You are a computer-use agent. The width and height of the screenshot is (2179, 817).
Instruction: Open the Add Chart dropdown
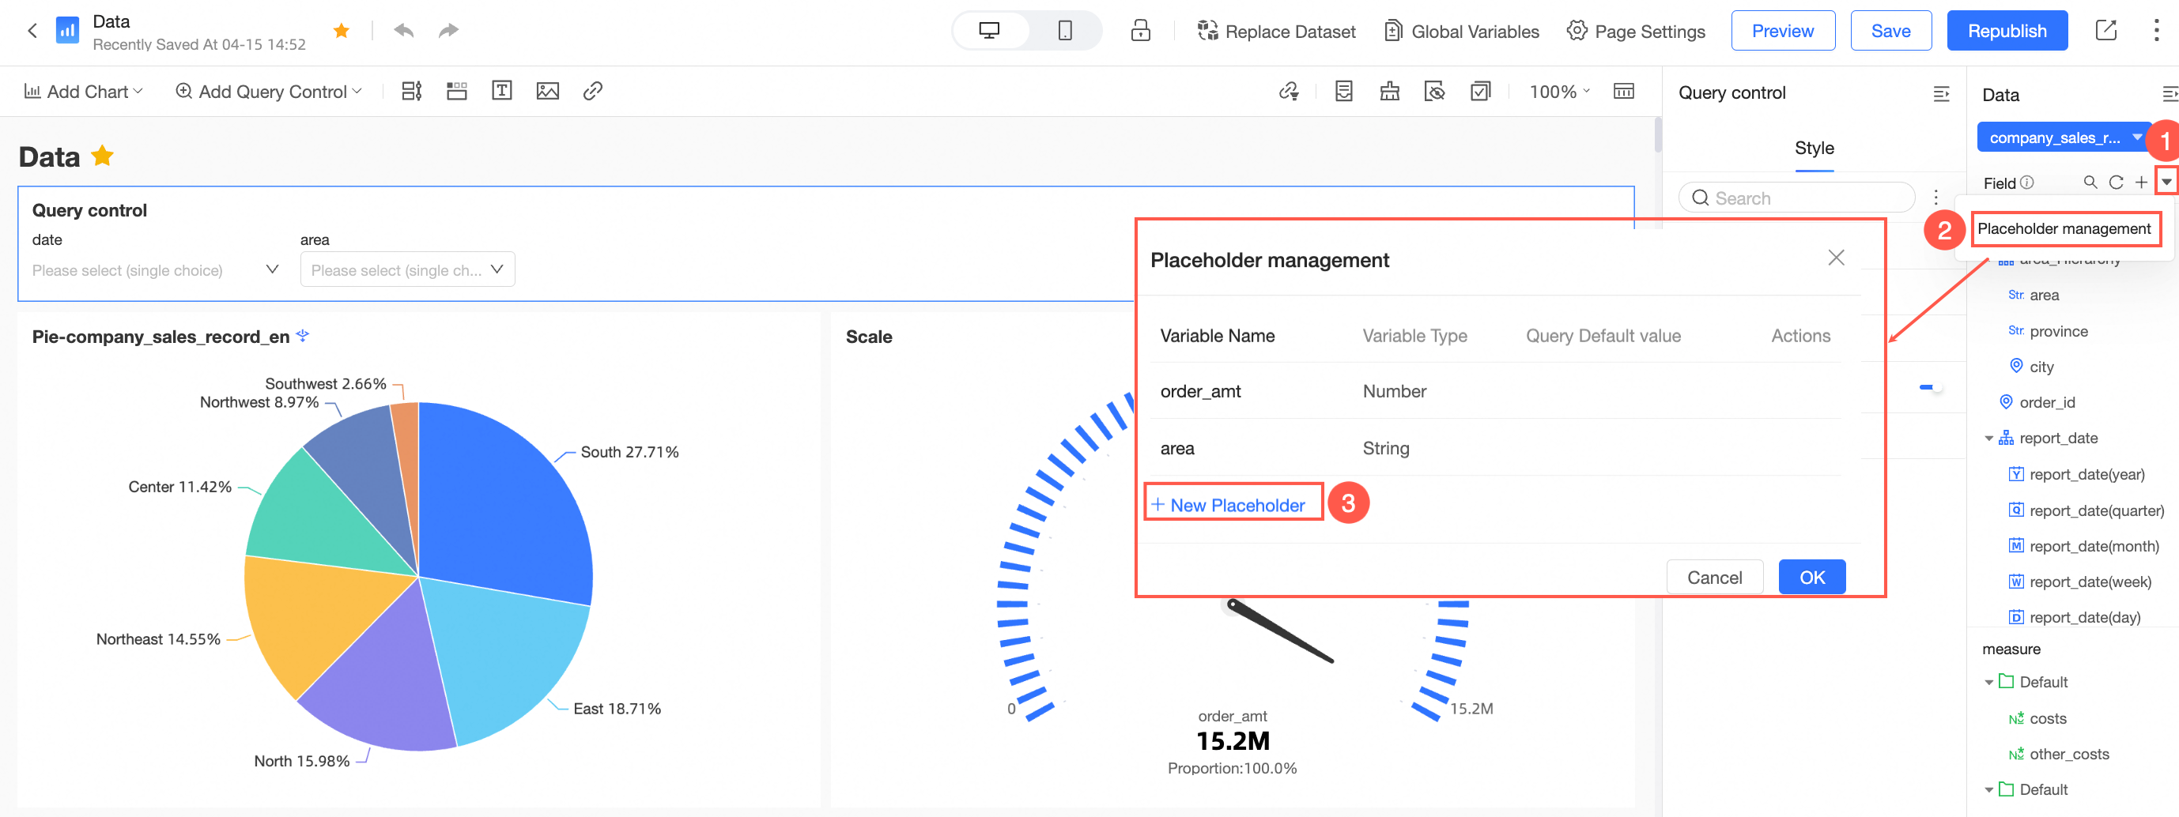pos(84,92)
